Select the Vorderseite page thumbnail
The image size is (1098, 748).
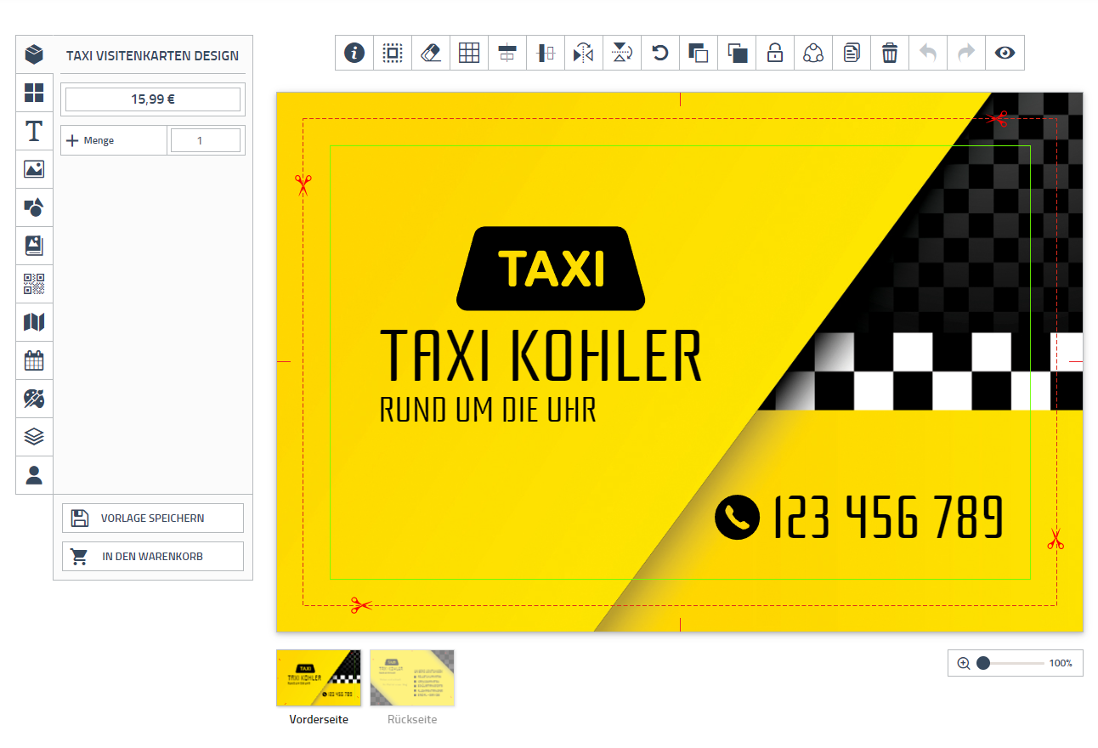point(319,678)
